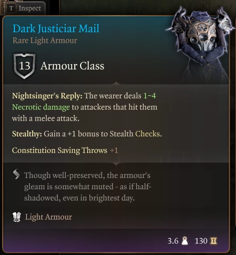Click the Light Armour label at bottom
This screenshot has height=255, width=236.
[49, 217]
